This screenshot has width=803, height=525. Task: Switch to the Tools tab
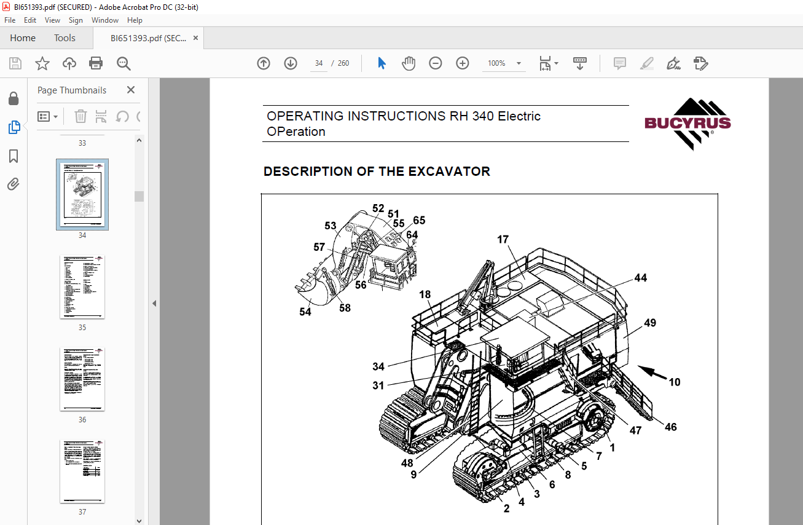coord(65,38)
